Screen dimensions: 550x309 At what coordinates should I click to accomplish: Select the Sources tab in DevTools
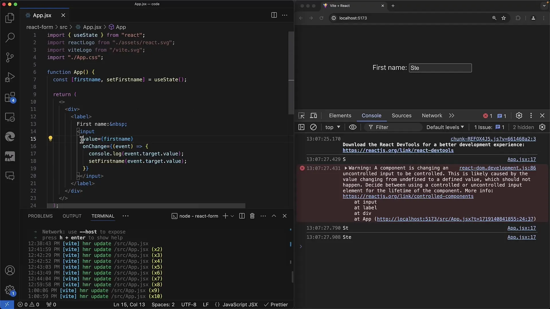click(x=401, y=116)
